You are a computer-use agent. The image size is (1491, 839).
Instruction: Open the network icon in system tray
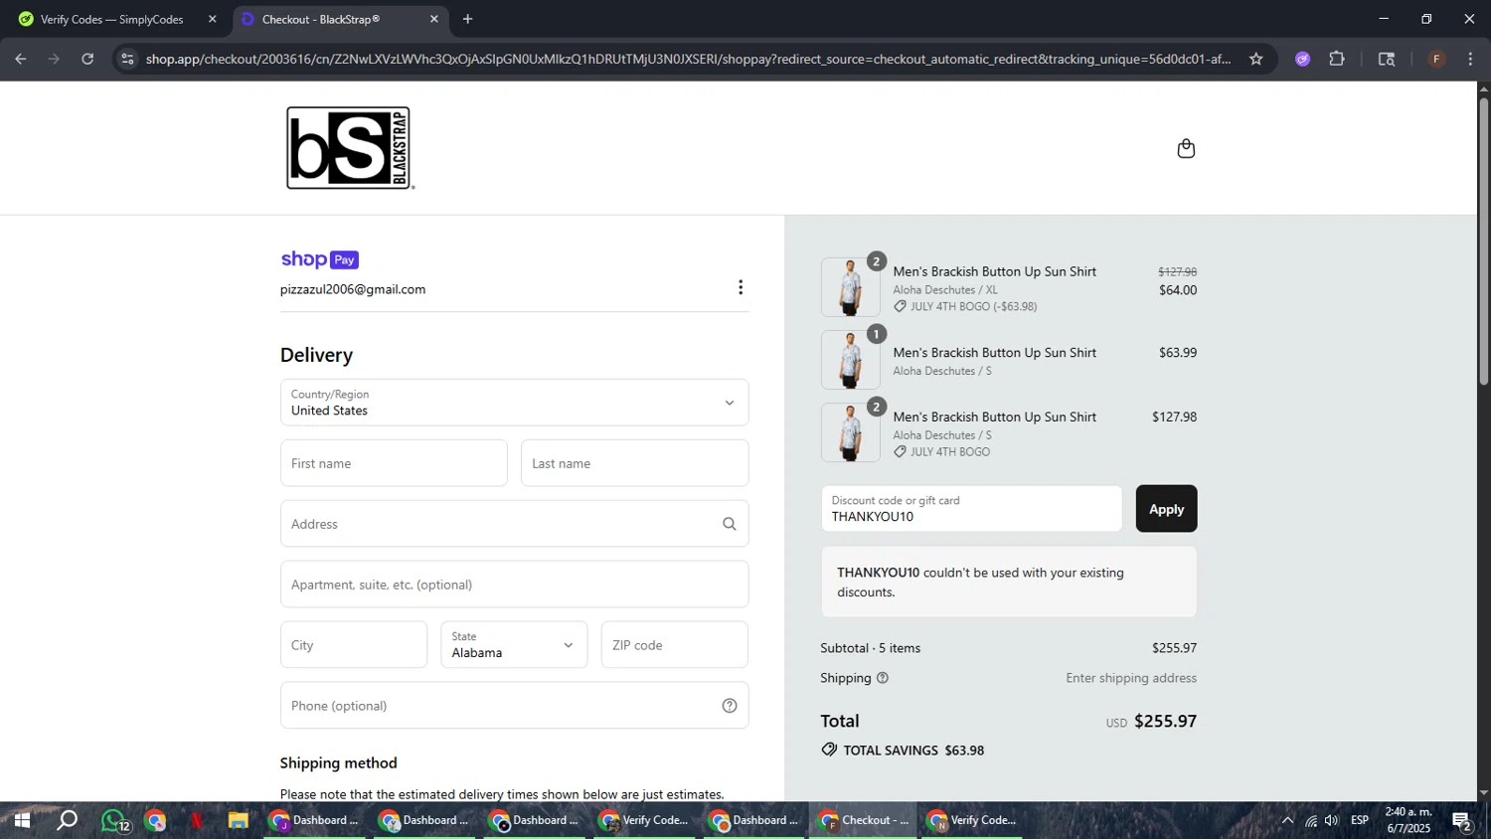[1311, 820]
